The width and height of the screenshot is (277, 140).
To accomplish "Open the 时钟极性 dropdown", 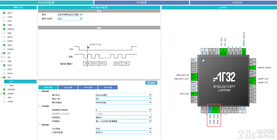I will pos(123,117).
